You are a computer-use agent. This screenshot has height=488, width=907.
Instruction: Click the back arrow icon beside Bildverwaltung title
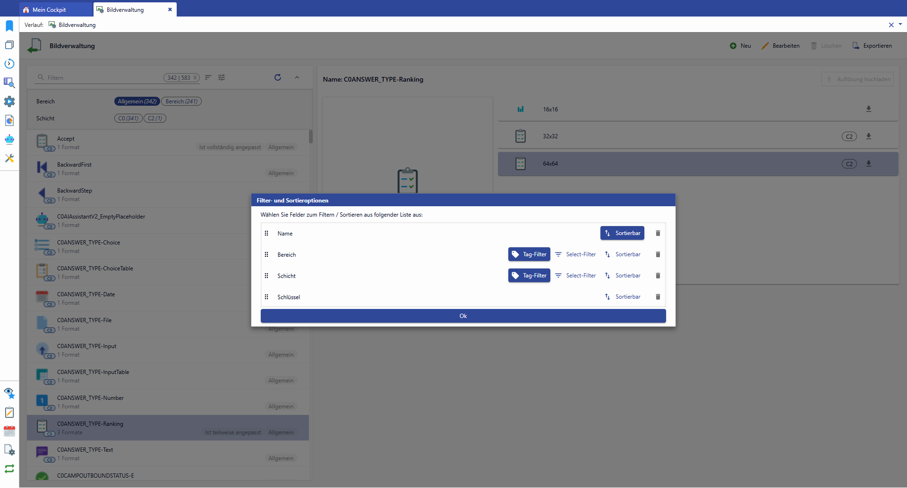coord(34,46)
